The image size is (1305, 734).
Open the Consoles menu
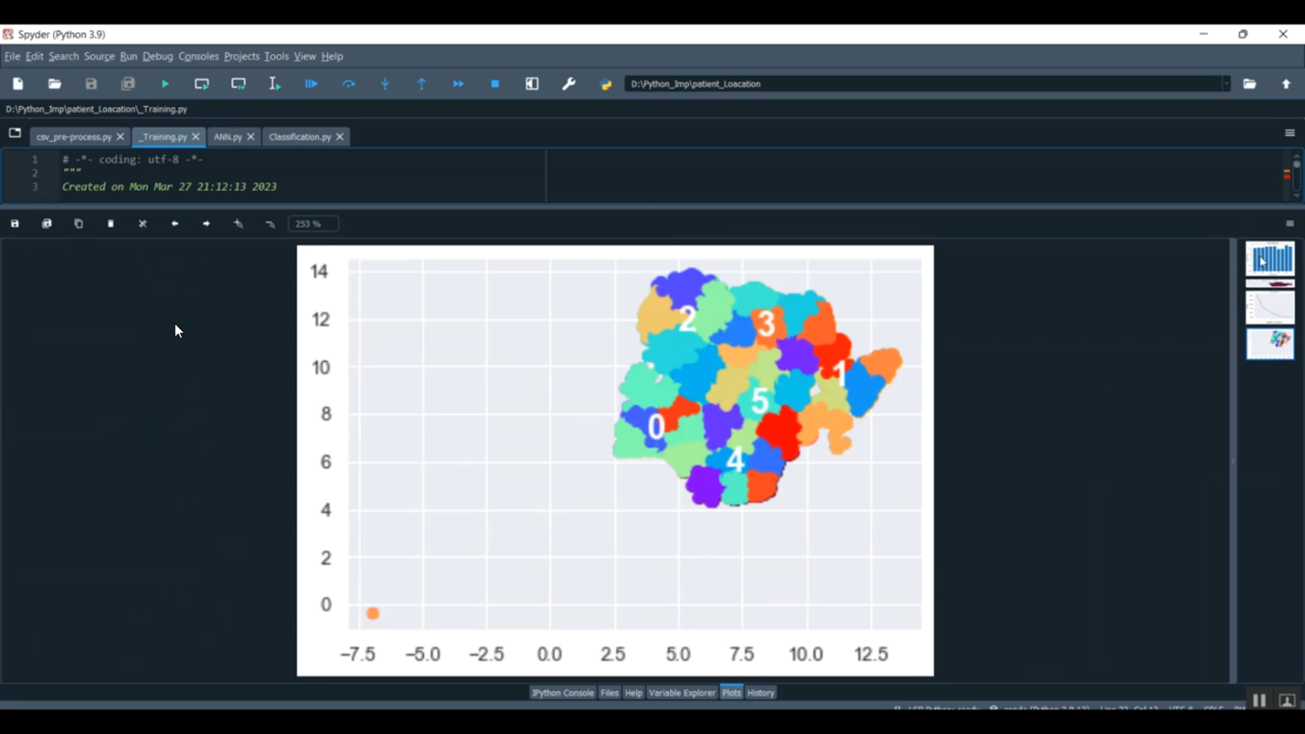198,57
